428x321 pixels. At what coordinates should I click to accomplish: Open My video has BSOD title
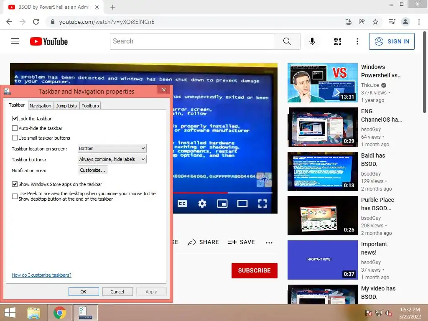click(x=378, y=293)
